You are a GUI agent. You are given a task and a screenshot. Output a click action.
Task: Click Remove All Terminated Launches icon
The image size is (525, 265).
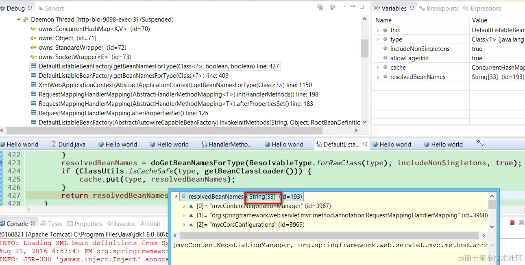click(x=320, y=7)
